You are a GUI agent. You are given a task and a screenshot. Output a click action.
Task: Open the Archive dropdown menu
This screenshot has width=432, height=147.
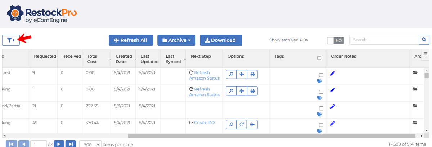point(176,40)
